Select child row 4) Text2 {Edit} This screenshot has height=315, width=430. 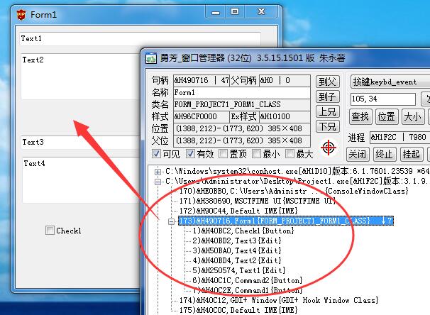237,260
